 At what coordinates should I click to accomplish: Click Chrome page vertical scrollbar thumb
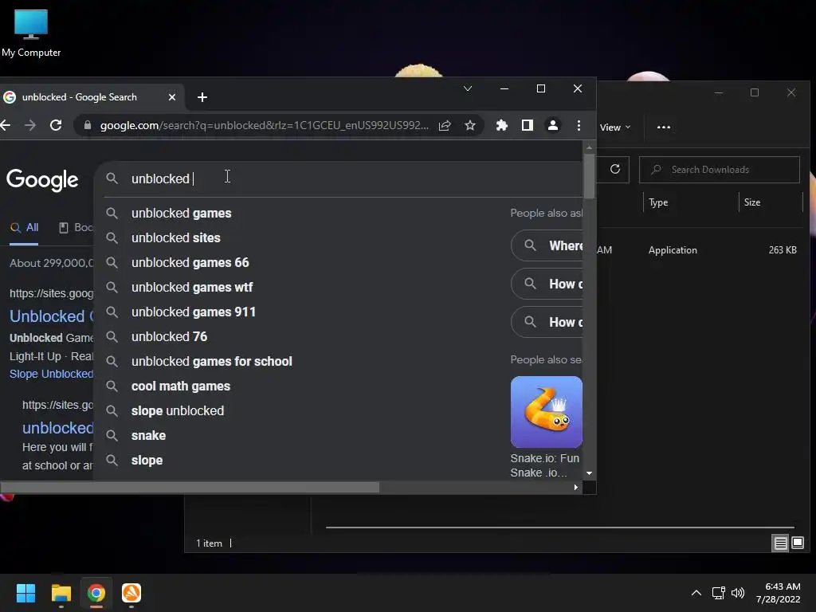(x=589, y=176)
